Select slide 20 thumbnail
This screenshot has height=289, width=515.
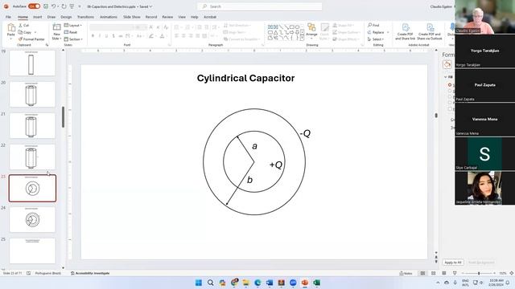coord(32,94)
